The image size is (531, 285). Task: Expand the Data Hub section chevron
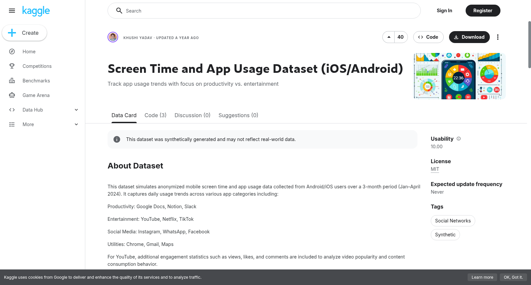click(76, 110)
